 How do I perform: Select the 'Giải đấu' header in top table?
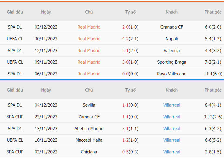15,12
